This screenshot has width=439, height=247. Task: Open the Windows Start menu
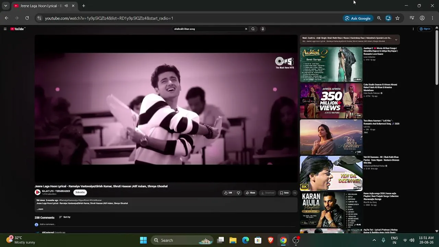pos(143,240)
